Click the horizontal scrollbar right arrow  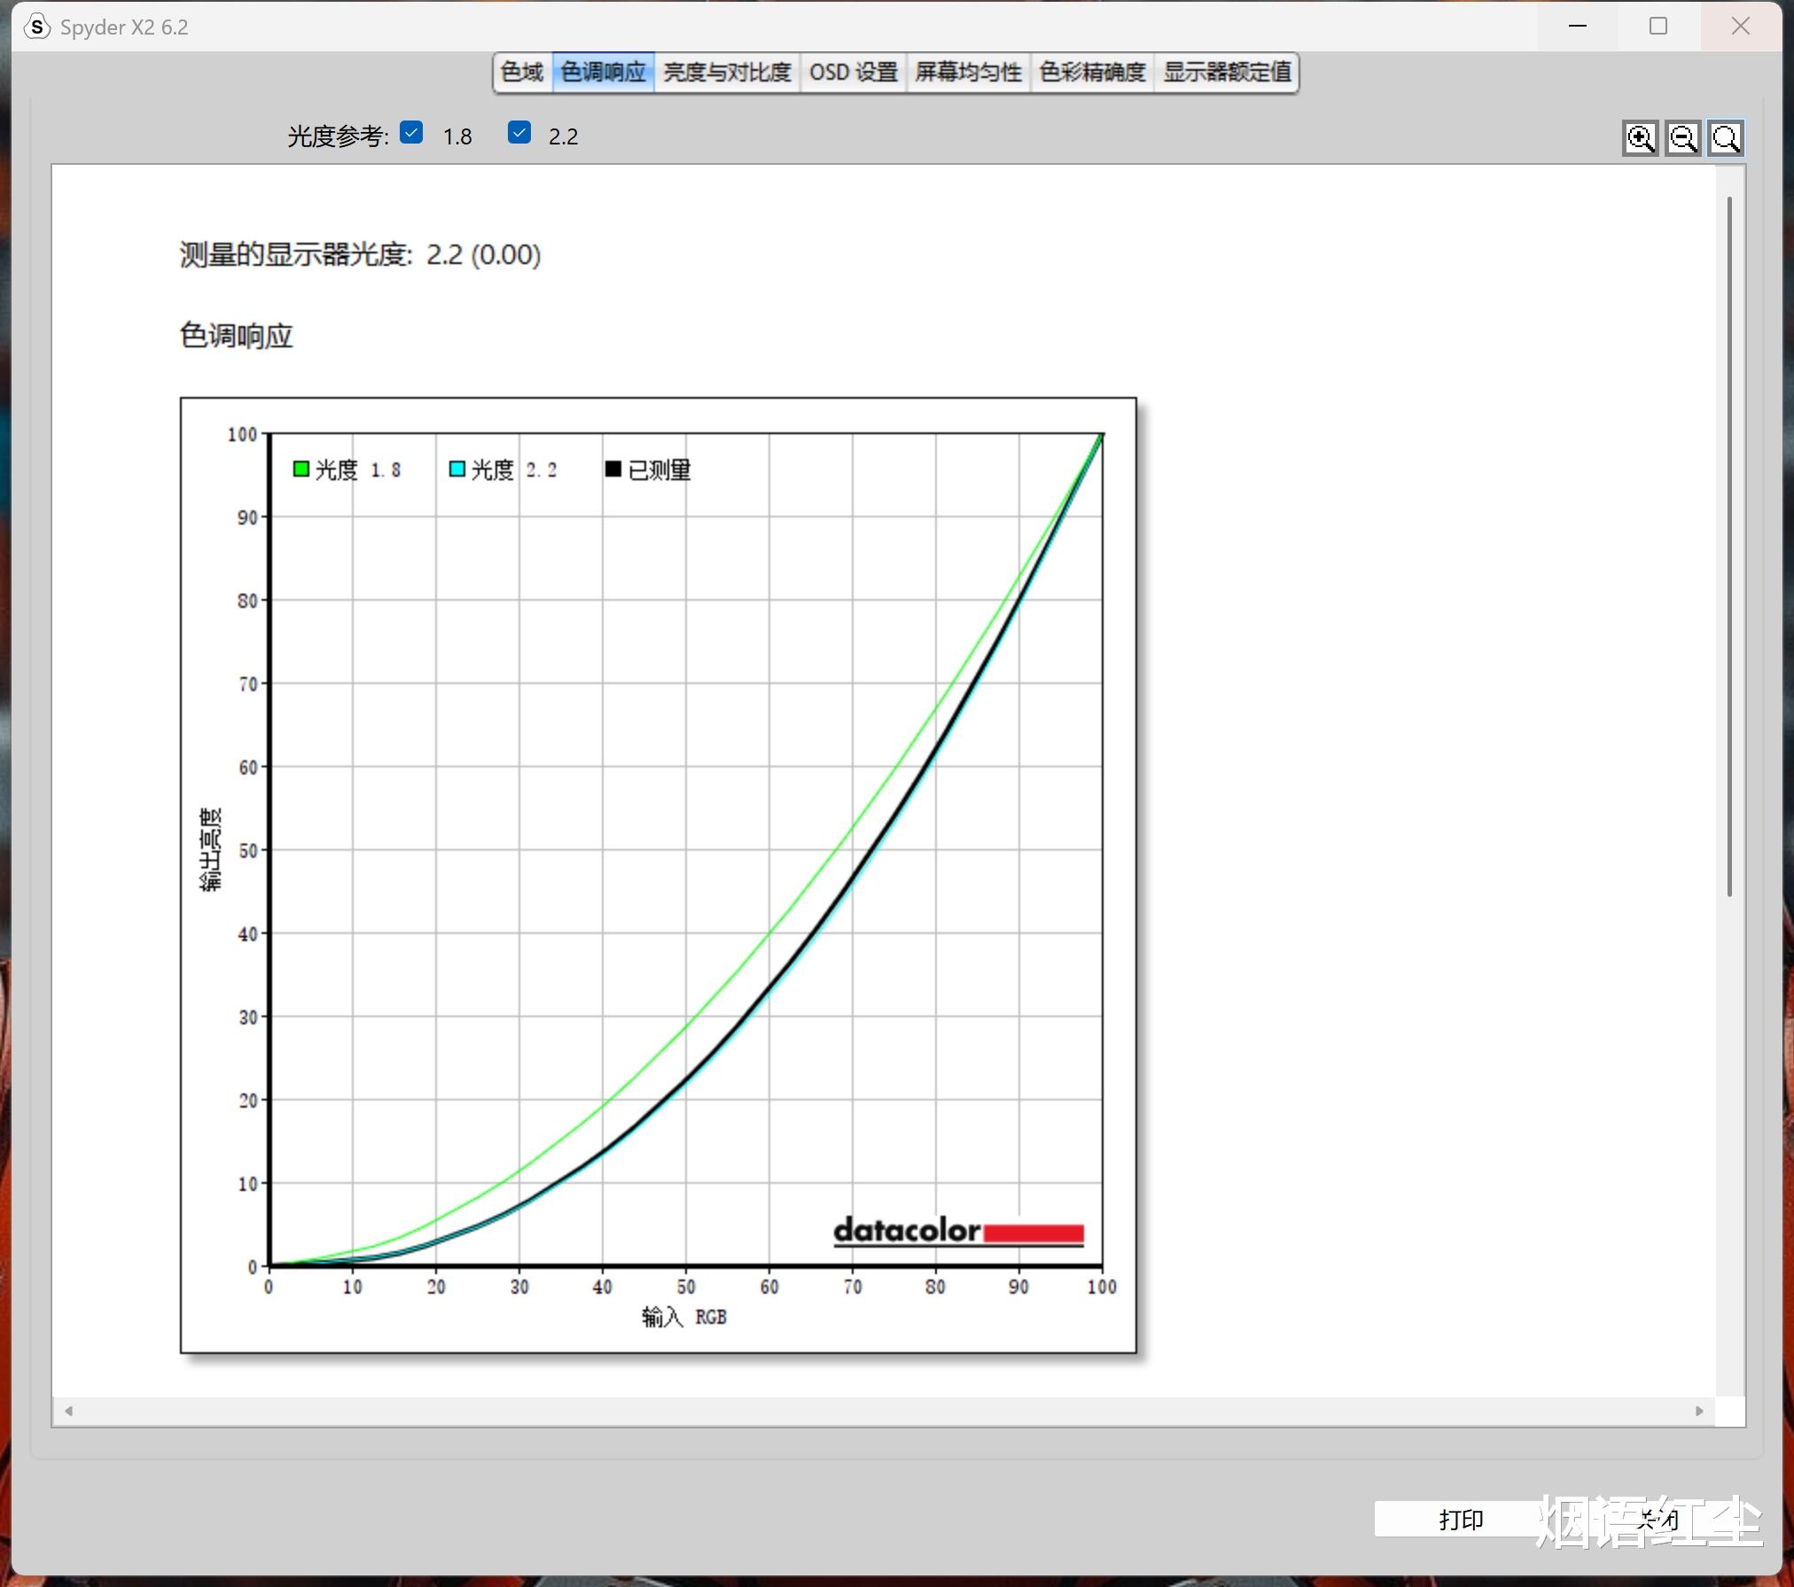[1699, 1411]
